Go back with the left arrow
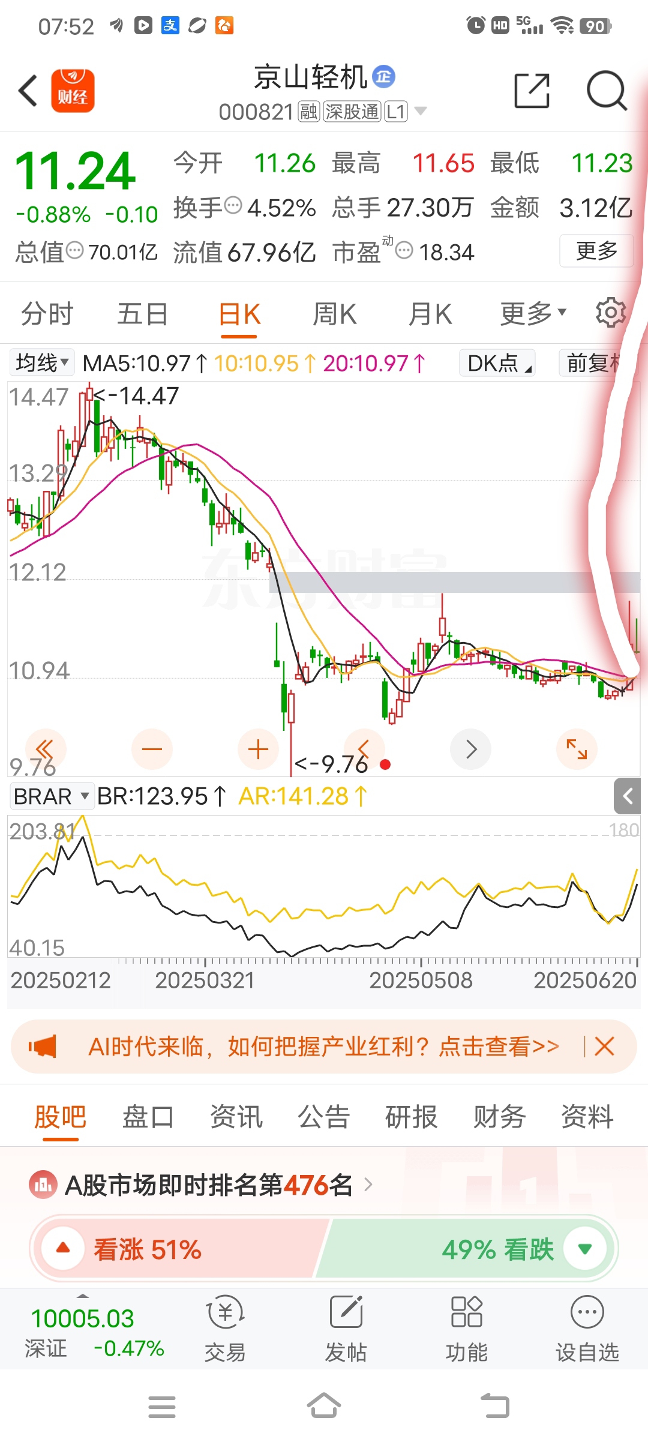This screenshot has width=648, height=1445. [x=28, y=91]
